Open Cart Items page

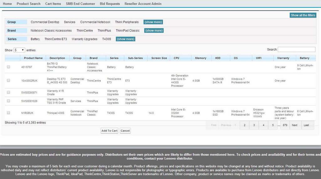pos(53,4)
